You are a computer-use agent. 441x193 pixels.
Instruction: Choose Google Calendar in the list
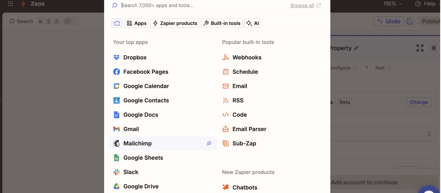(162, 86)
